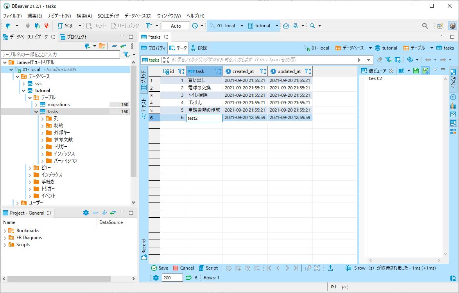Click the tasks breadcrumb link
The image size is (459, 293).
coord(445,48)
